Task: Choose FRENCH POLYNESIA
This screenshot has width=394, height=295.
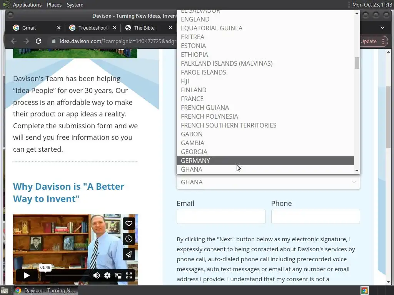Action: [265, 116]
